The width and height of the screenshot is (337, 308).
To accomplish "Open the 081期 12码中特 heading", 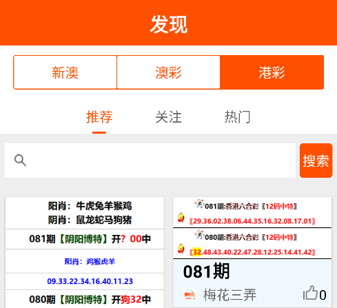I will [251, 206].
